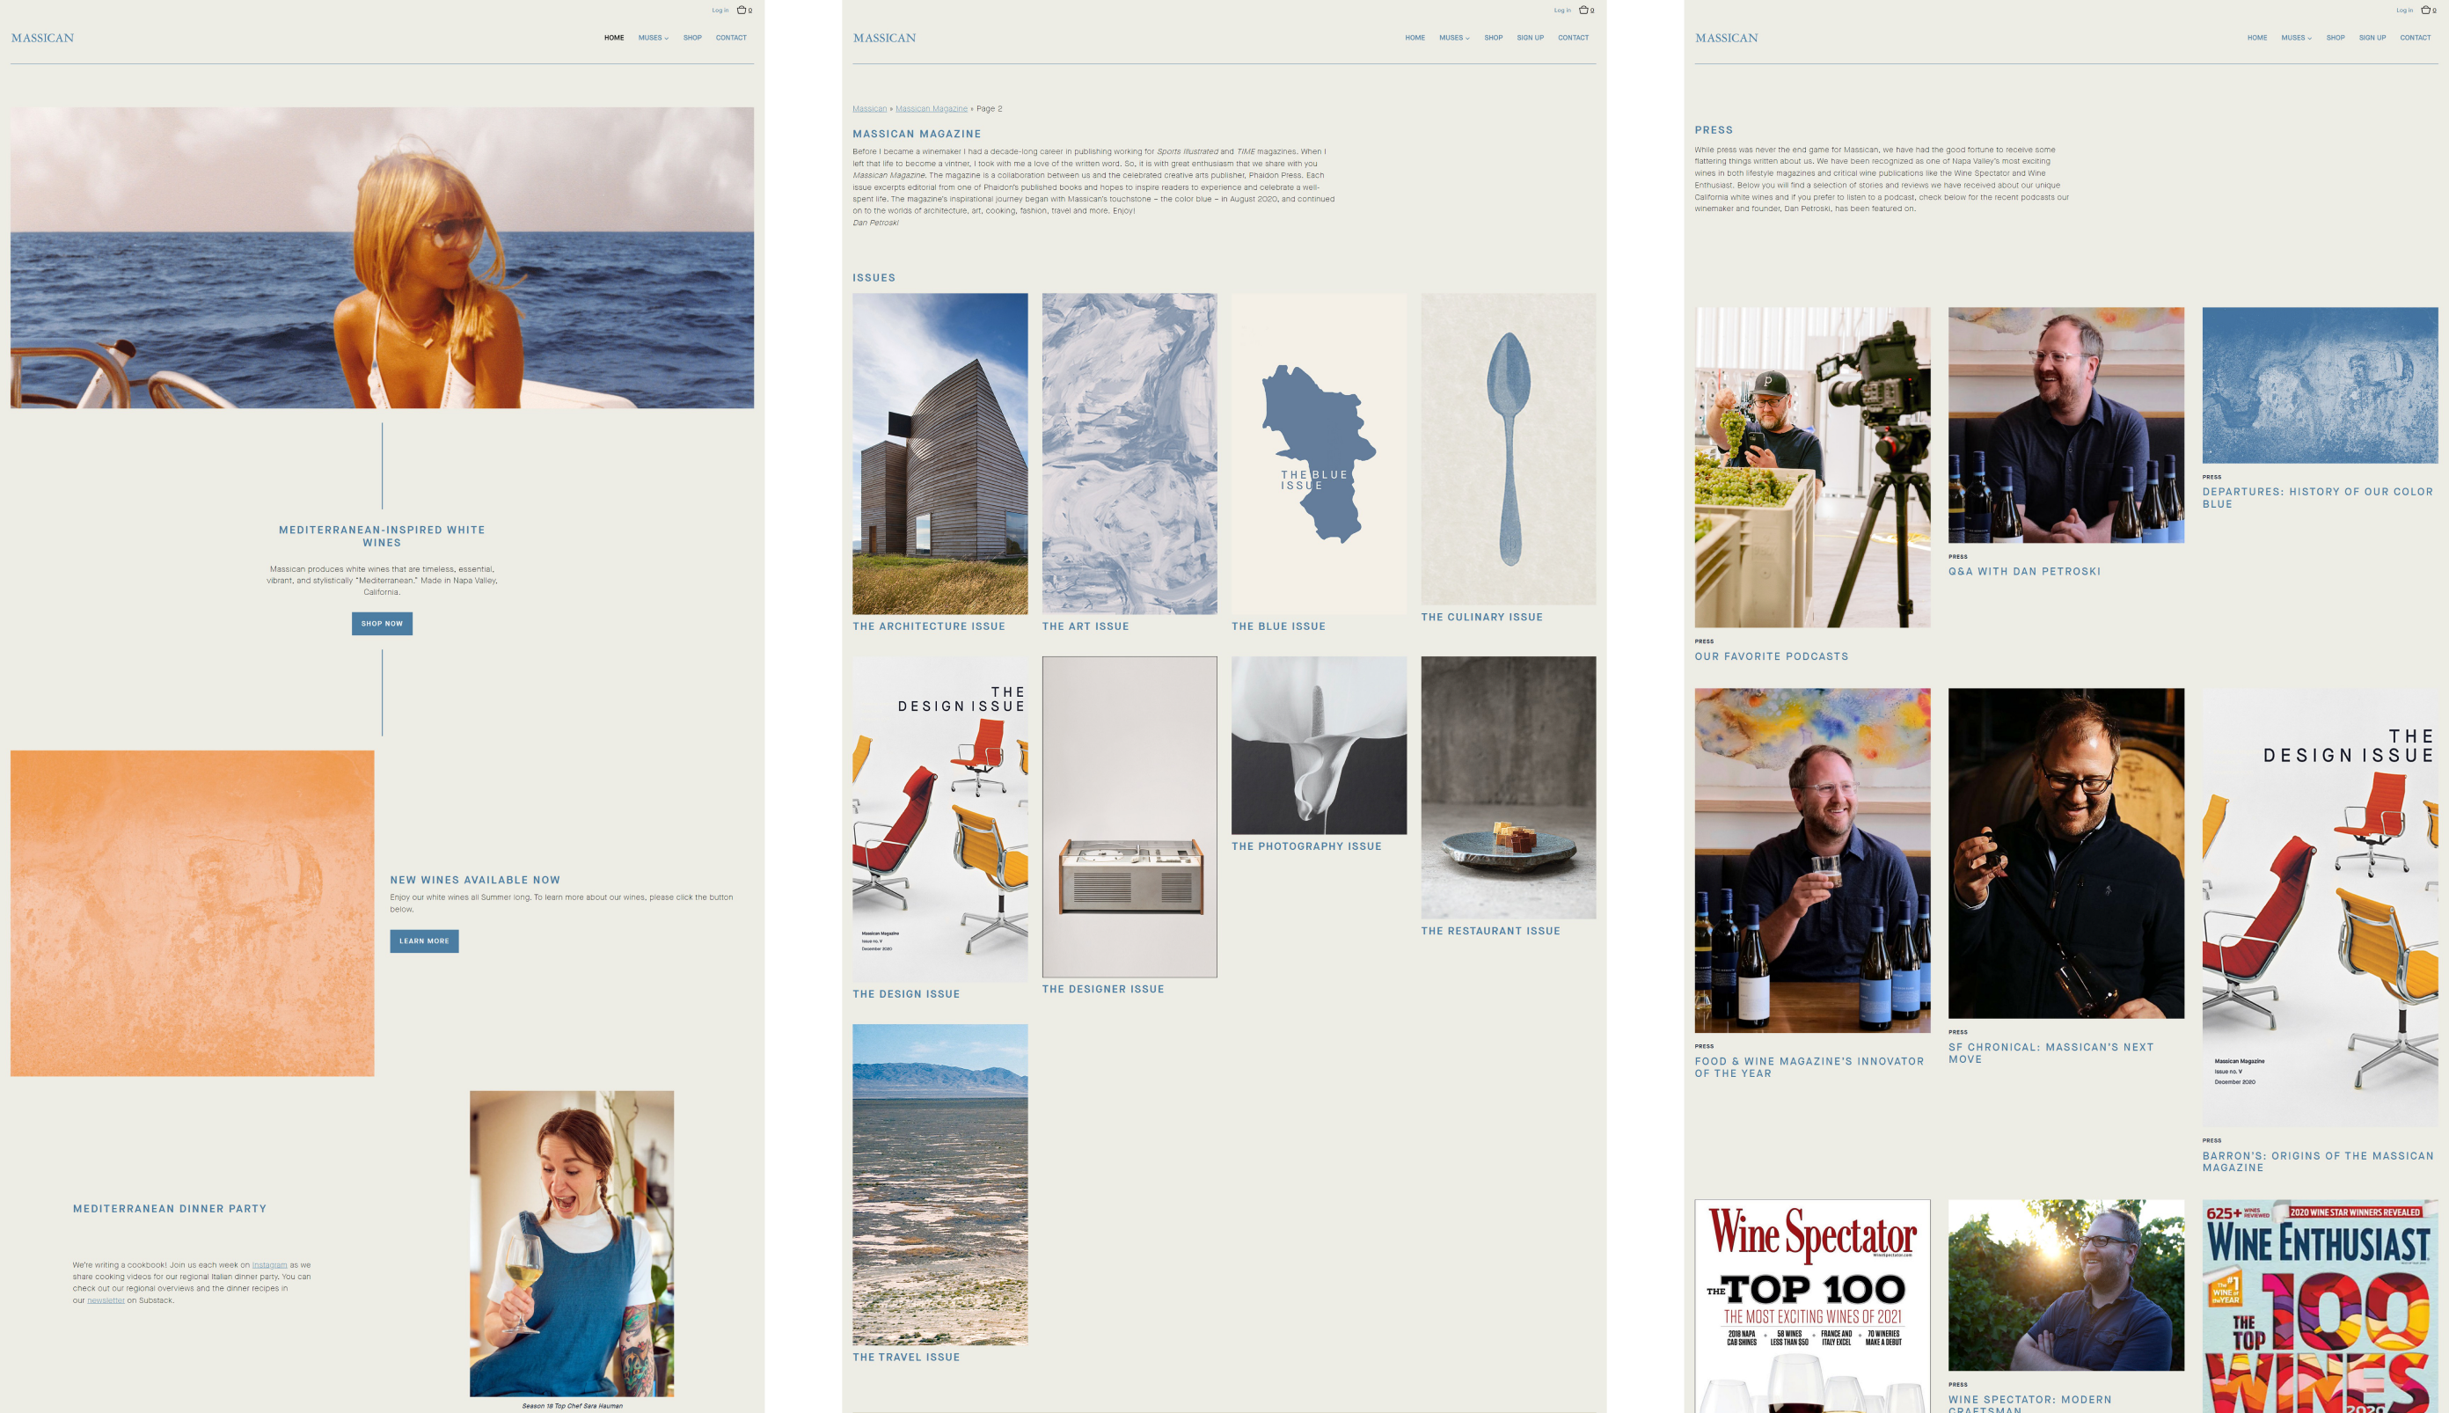Expand the MUSES dropdown on the Press page
The image size is (2449, 1413).
[x=2296, y=38]
